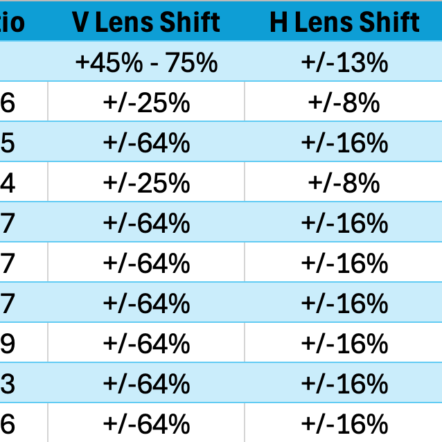442x442 pixels.
Task: Select the "+/-13%" horizontal shift cell
Action: click(x=344, y=63)
